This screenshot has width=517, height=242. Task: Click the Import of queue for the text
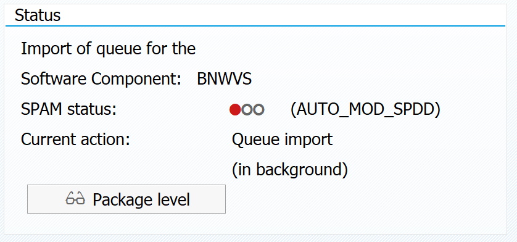pyautogui.click(x=108, y=49)
